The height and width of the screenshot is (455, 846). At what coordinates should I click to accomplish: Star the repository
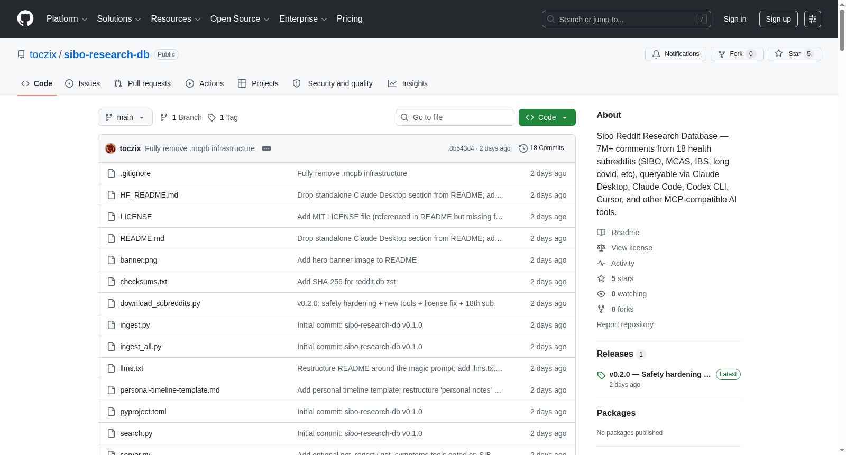pyautogui.click(x=794, y=54)
